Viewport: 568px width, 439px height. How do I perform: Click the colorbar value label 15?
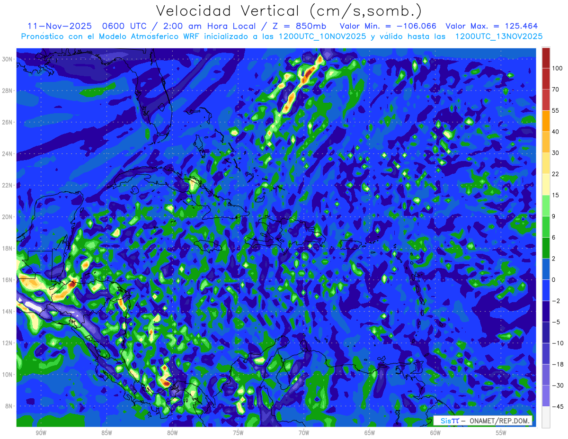(556, 195)
